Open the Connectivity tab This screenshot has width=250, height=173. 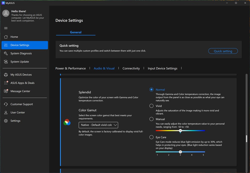click(x=131, y=68)
